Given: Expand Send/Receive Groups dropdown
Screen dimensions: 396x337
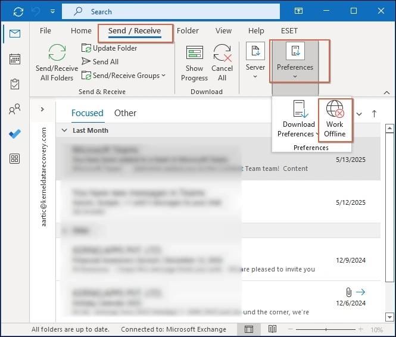Looking at the screenshot, I should tap(123, 76).
